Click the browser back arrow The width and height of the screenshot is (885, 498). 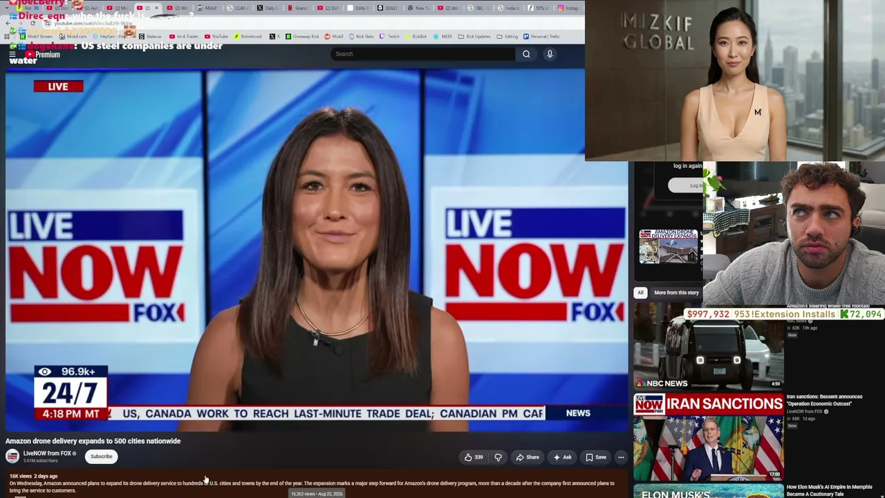point(8,24)
